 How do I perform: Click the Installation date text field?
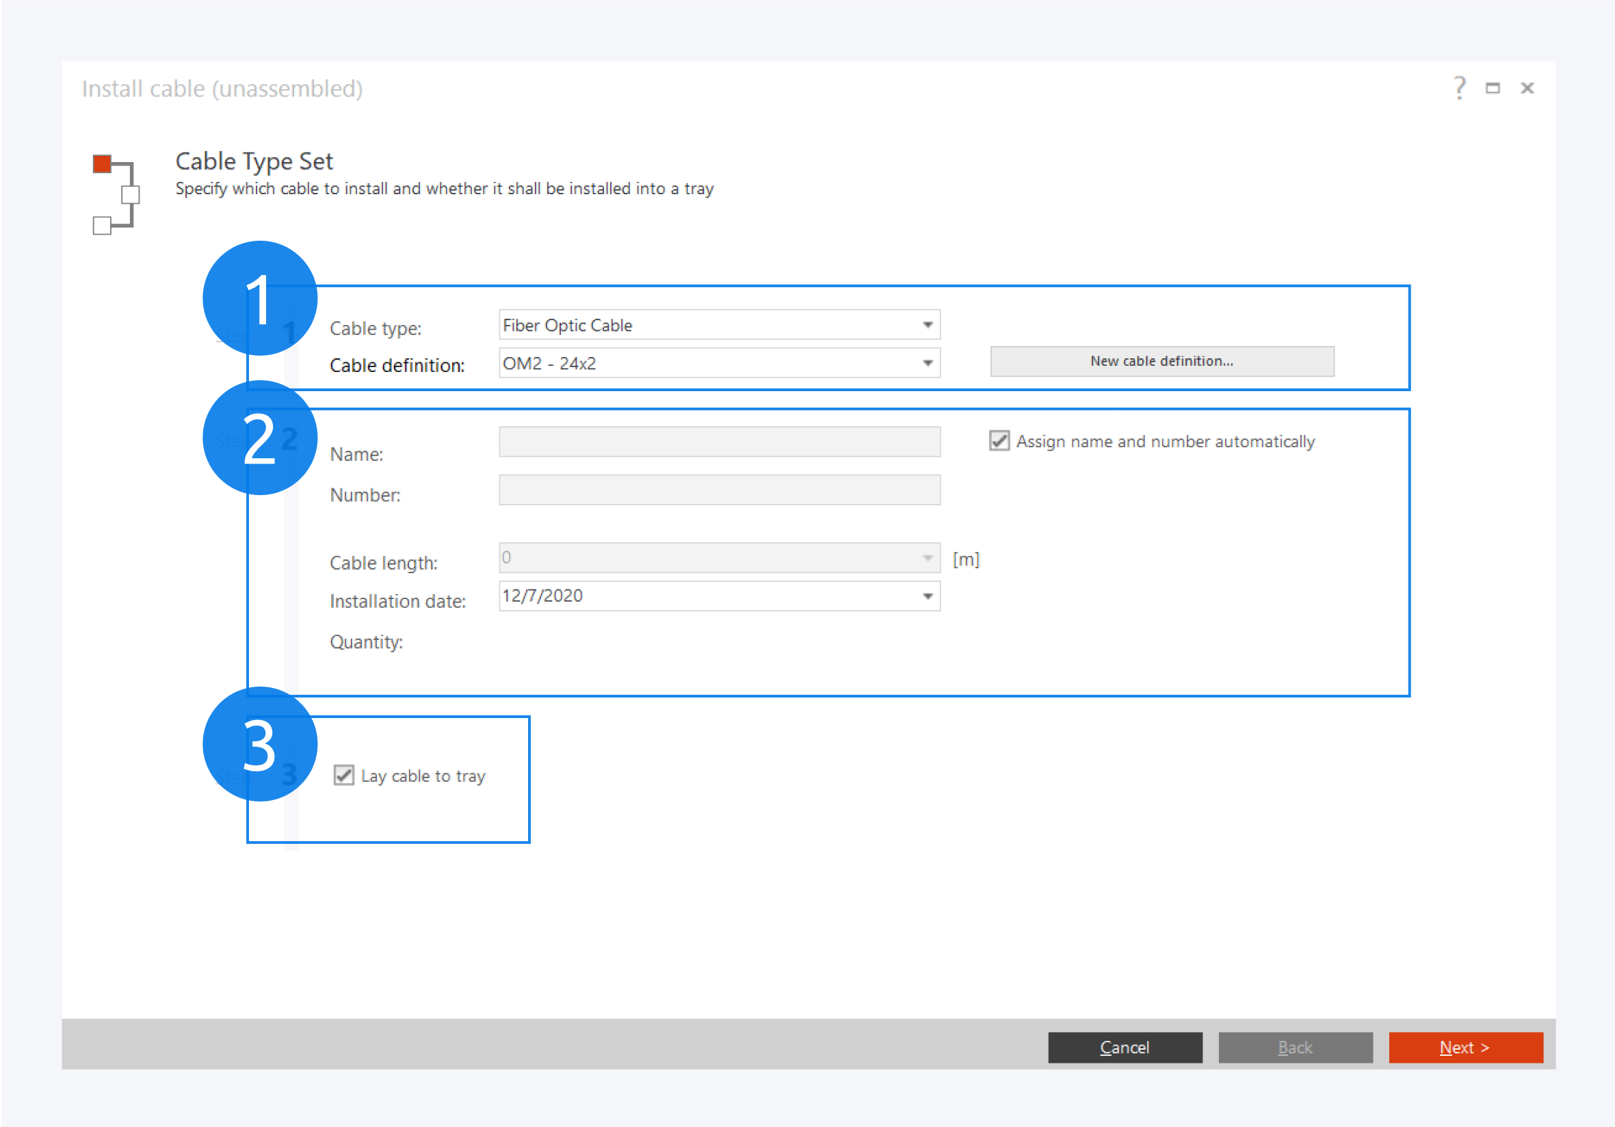coord(703,596)
